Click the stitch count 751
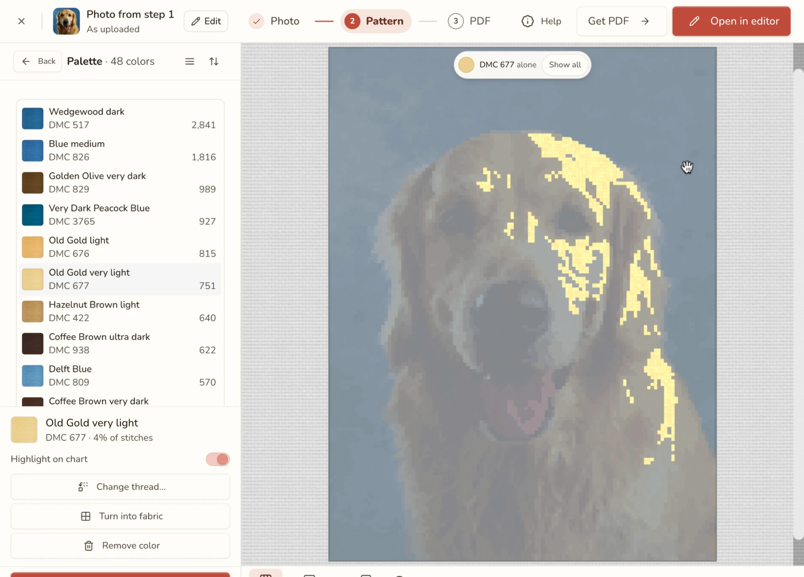 point(207,286)
